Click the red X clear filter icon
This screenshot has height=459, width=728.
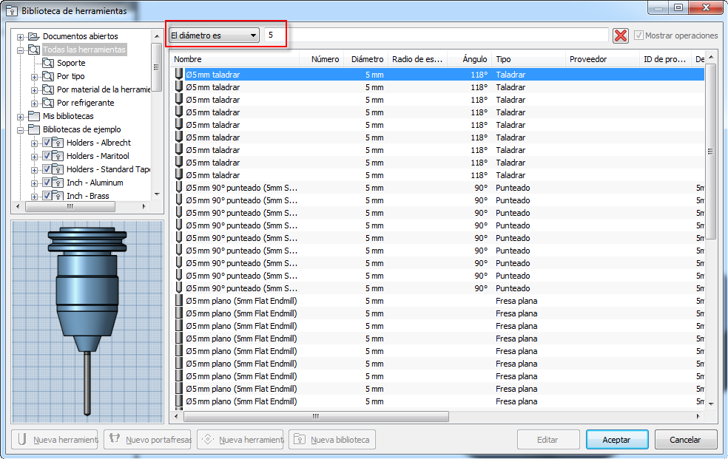[621, 35]
